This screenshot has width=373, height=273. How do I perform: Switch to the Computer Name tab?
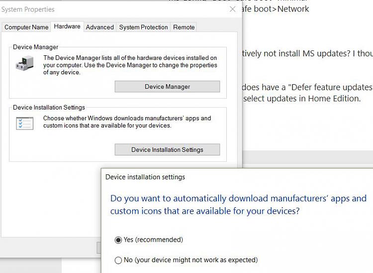26,27
